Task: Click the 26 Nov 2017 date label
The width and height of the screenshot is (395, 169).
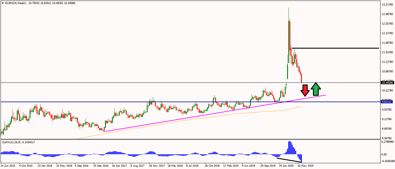Action: click(157, 166)
